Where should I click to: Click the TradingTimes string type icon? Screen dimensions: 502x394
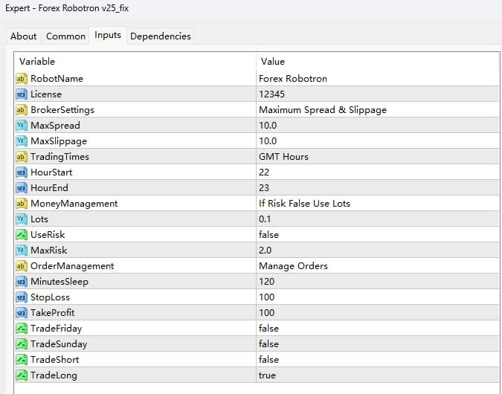[21, 156]
